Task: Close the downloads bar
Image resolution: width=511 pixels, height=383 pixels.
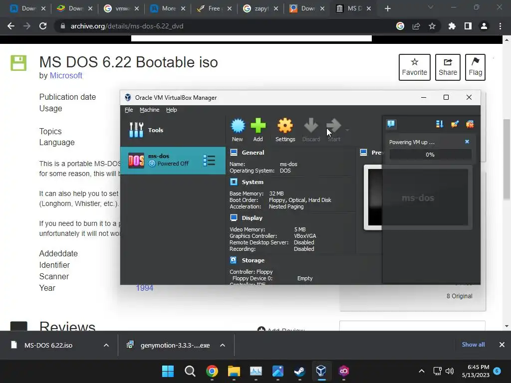Action: coord(502,345)
